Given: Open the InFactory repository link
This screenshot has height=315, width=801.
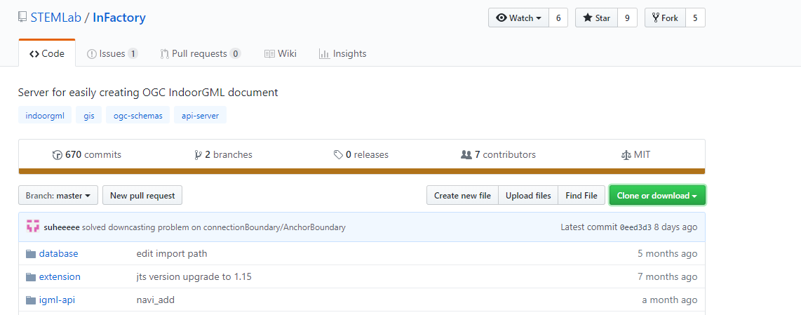Looking at the screenshot, I should coord(119,18).
